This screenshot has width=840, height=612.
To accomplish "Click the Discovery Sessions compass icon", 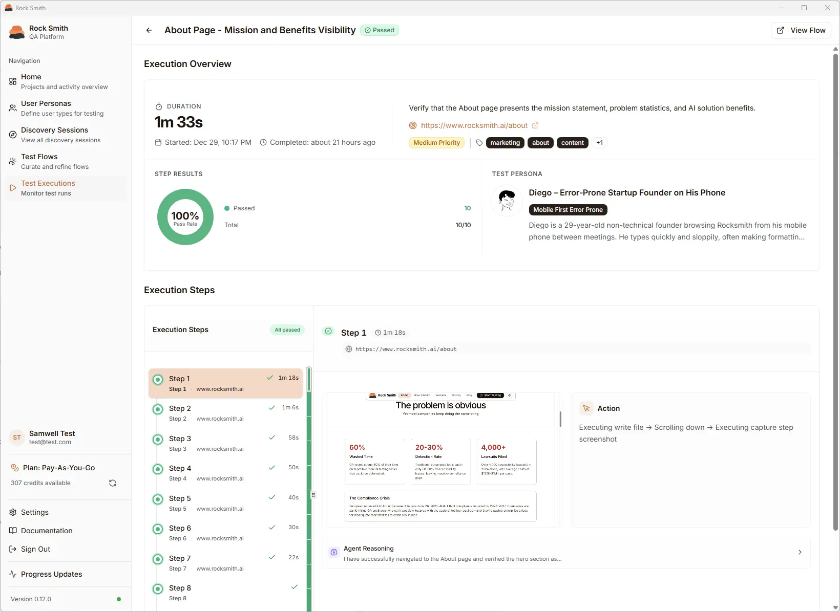I will tap(13, 134).
